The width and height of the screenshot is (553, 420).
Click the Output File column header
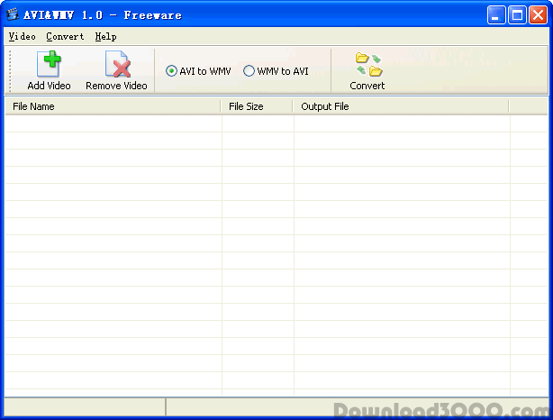coord(401,106)
